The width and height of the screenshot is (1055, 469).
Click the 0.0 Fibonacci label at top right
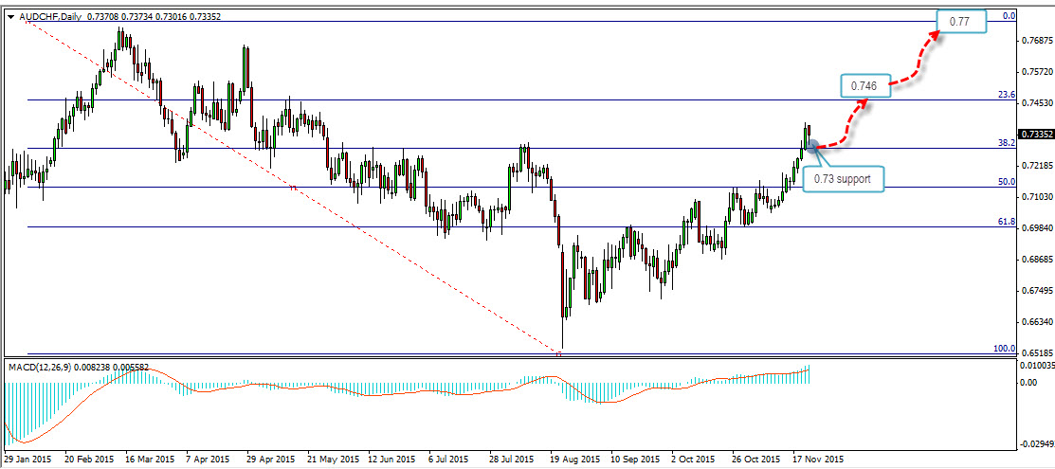1009,15
